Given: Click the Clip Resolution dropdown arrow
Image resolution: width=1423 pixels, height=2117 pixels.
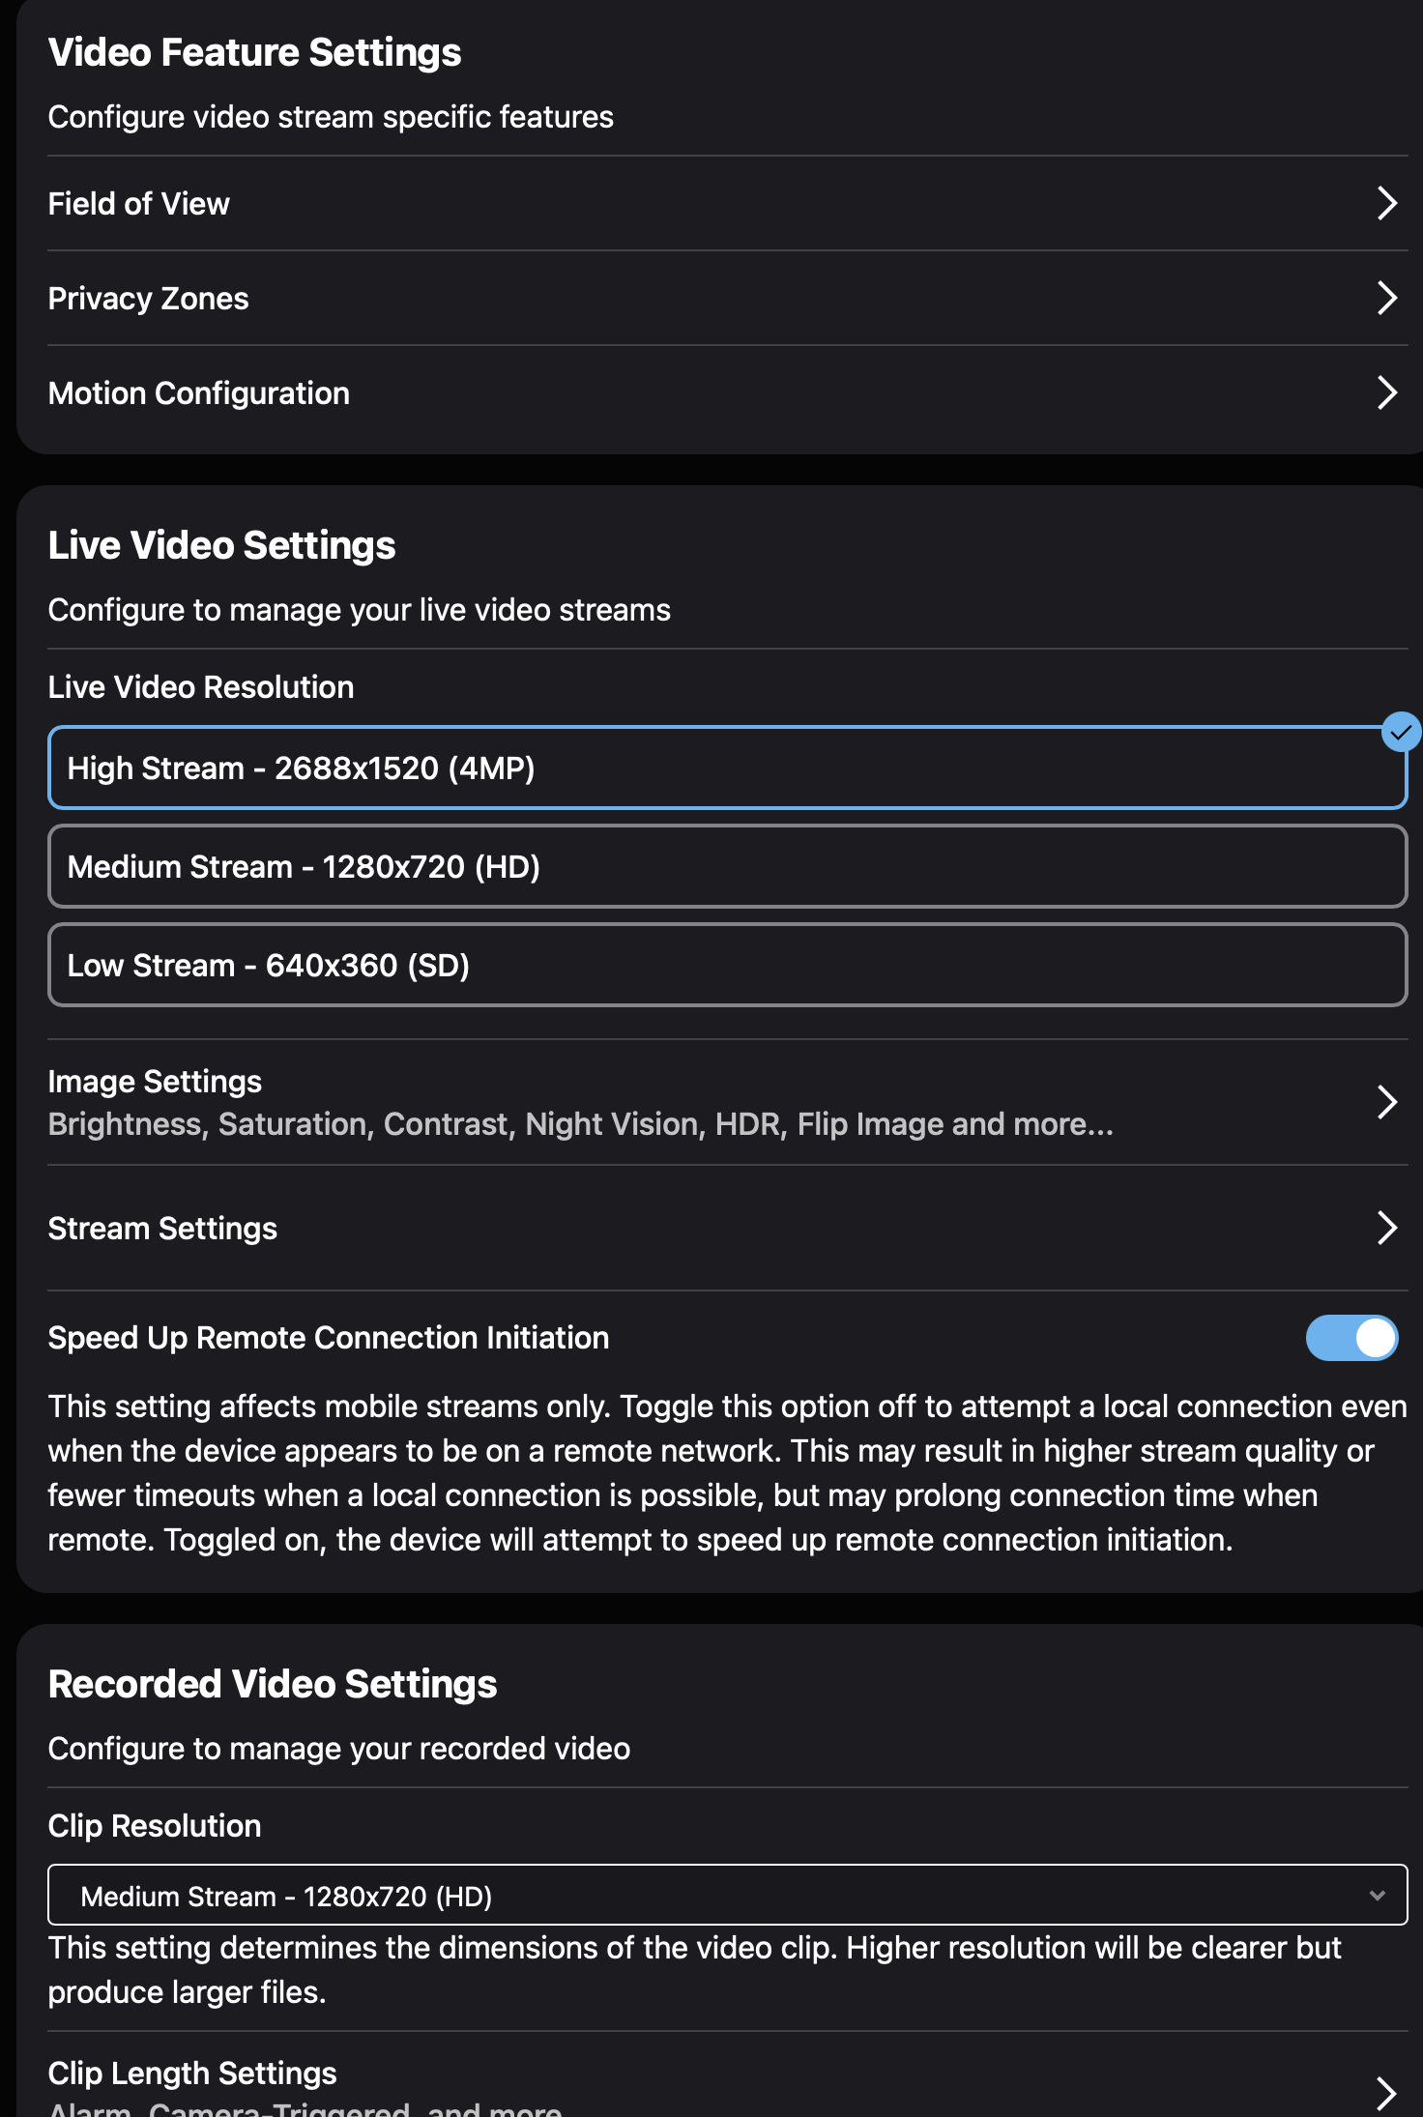Looking at the screenshot, I should click(x=1378, y=1896).
